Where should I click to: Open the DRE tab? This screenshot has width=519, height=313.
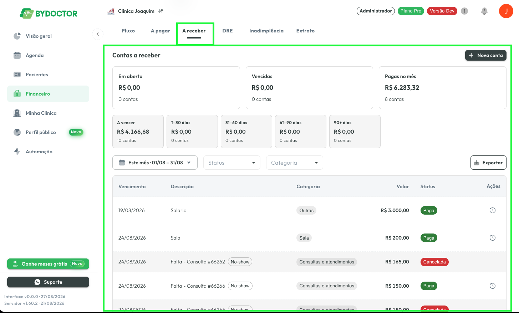(228, 31)
